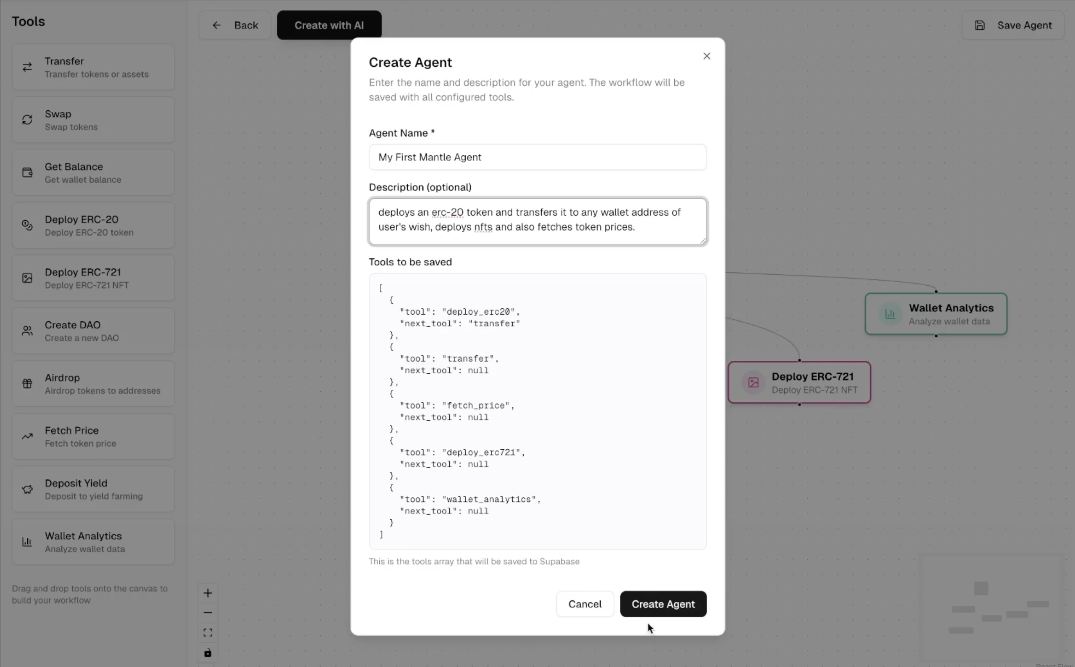This screenshot has width=1075, height=667.
Task: Close the Create Agent dialog
Action: click(707, 56)
